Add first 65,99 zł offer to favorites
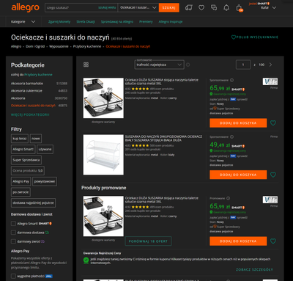Viewport: 293px width, 281px height. [x=273, y=123]
